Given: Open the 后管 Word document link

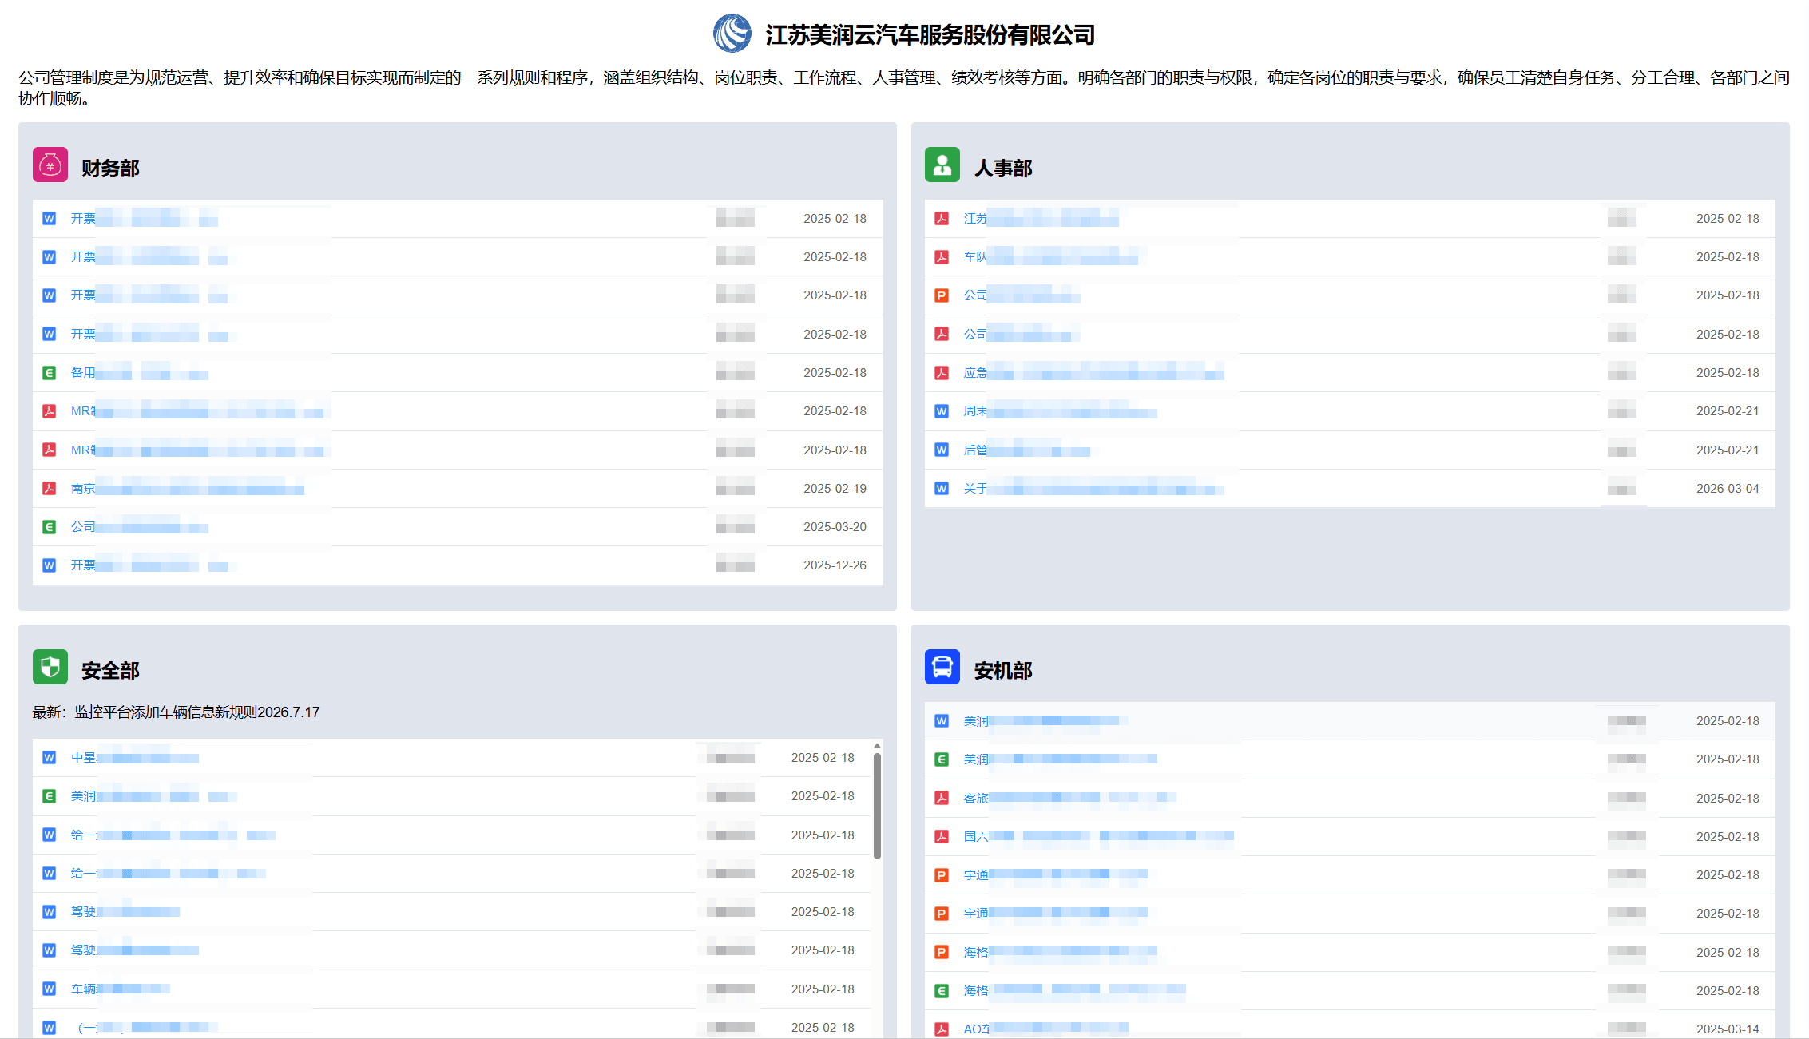Looking at the screenshot, I should [x=1026, y=450].
